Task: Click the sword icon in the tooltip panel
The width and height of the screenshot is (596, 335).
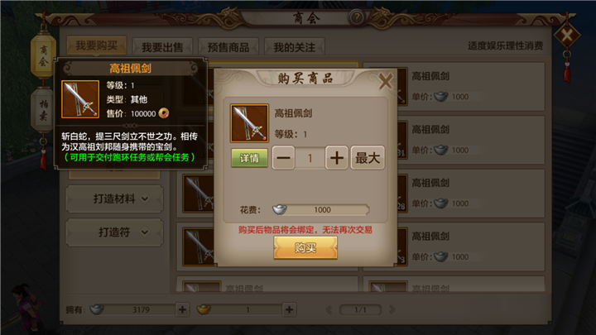Action: 80,98
